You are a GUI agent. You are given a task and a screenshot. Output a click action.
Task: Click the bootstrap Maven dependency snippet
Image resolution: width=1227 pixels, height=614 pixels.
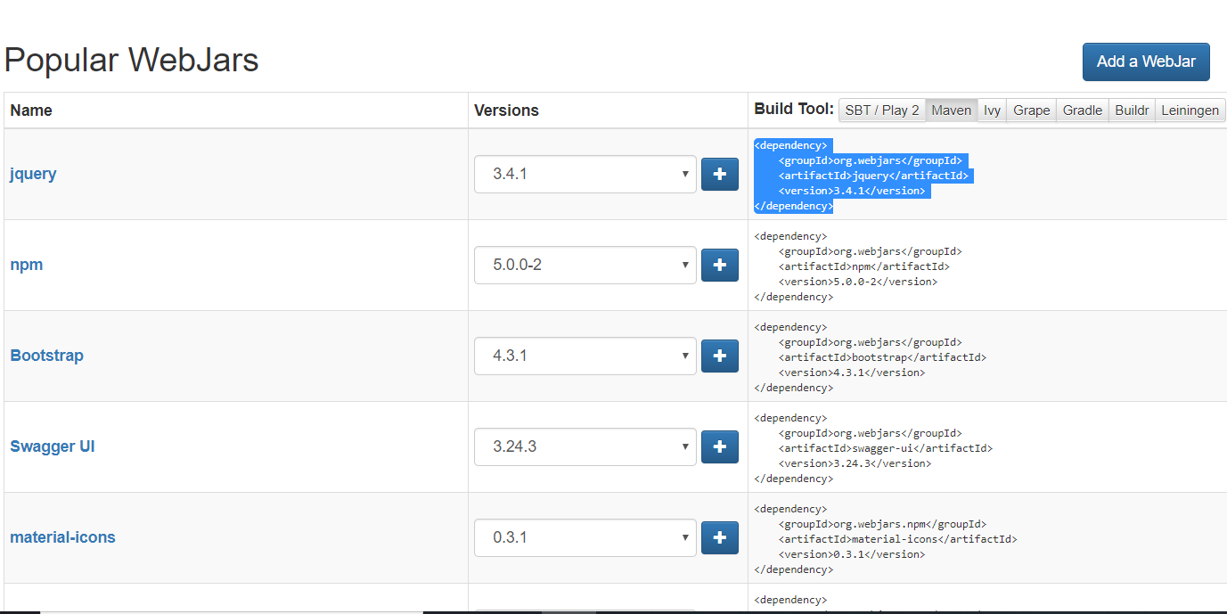(x=870, y=357)
